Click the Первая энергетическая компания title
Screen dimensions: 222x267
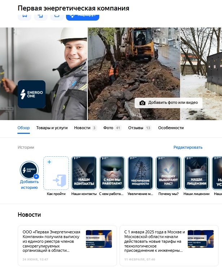(x=73, y=8)
